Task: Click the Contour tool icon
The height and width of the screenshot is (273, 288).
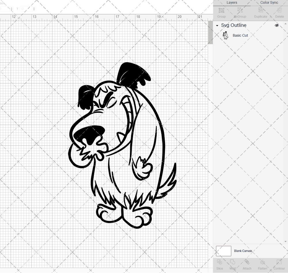Action: pyautogui.click(x=279, y=262)
